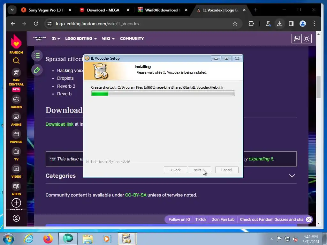
Task: Launch Firefox from taskbar
Action: click(48, 239)
